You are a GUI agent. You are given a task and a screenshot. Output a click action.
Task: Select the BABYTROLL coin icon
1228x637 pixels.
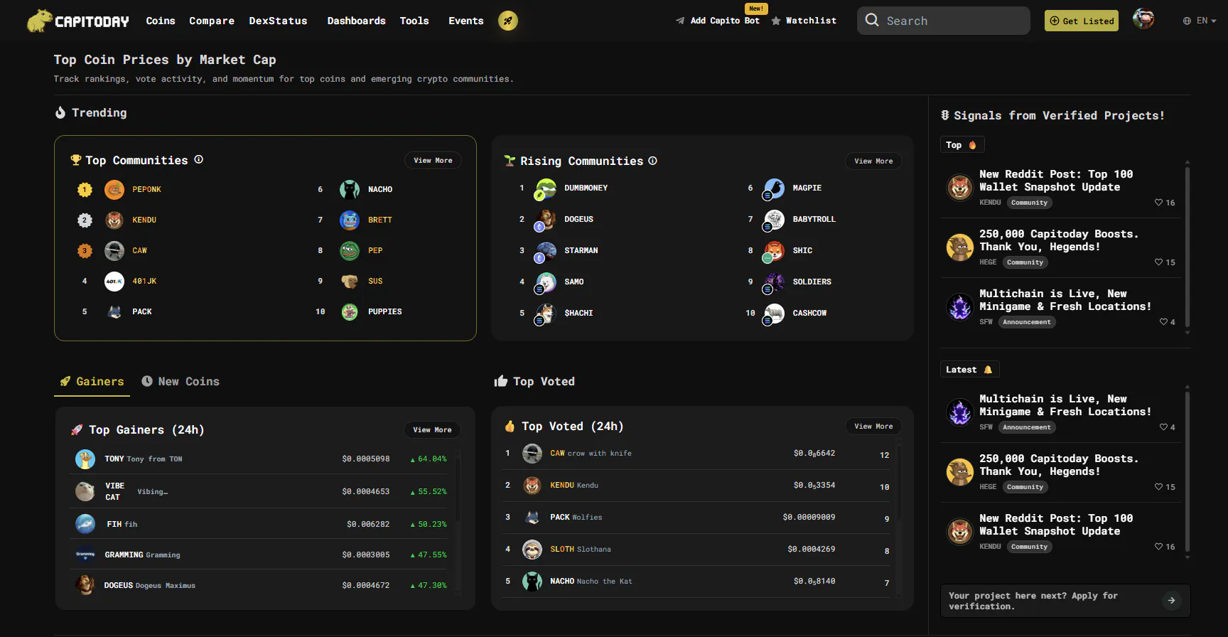(x=774, y=220)
